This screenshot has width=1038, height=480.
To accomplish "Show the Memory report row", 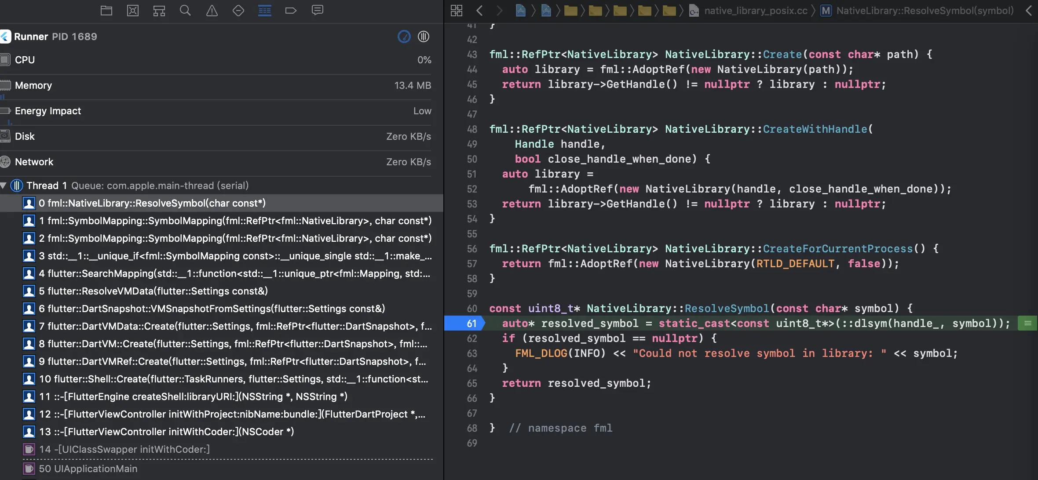I will click(x=216, y=85).
